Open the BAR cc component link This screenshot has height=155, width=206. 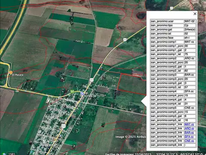coord(189,133)
